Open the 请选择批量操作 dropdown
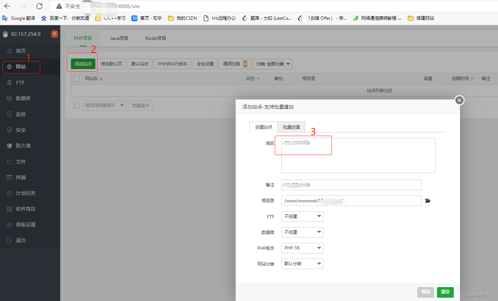498x301 pixels. point(104,105)
